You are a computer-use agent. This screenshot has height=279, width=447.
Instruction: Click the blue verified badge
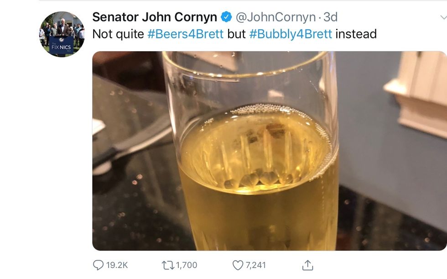click(226, 17)
